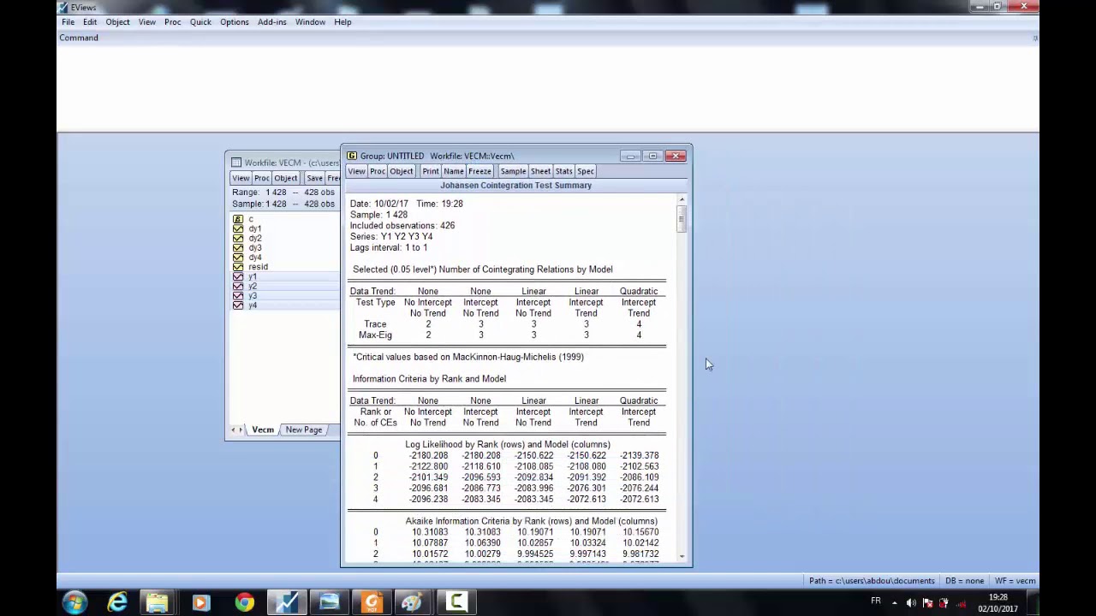1096x616 pixels.
Task: Open Paint from the taskbar
Action: click(x=412, y=602)
